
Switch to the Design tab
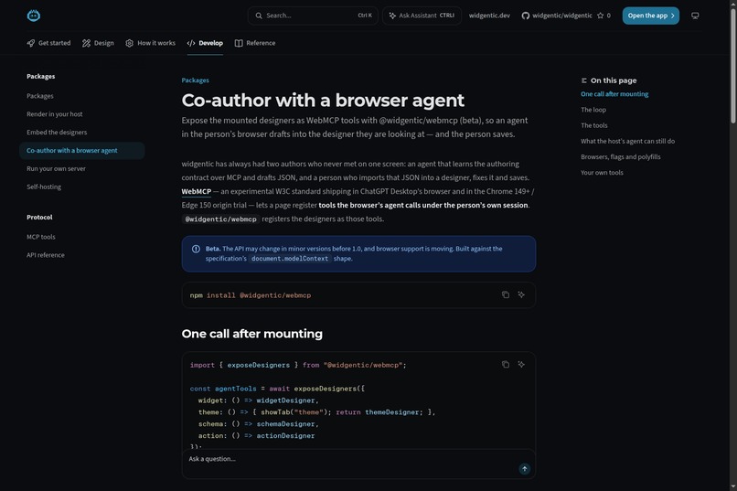[98, 43]
